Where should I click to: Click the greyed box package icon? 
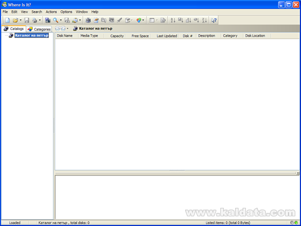pyautogui.click(x=127, y=20)
